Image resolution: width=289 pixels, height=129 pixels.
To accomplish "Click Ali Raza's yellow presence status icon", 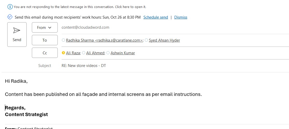I will (x=63, y=53).
